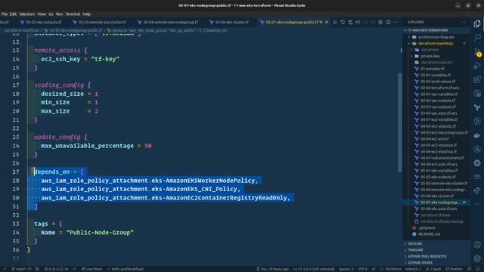
Task: Collapse the terraform-manifests folder
Action: tap(436, 44)
